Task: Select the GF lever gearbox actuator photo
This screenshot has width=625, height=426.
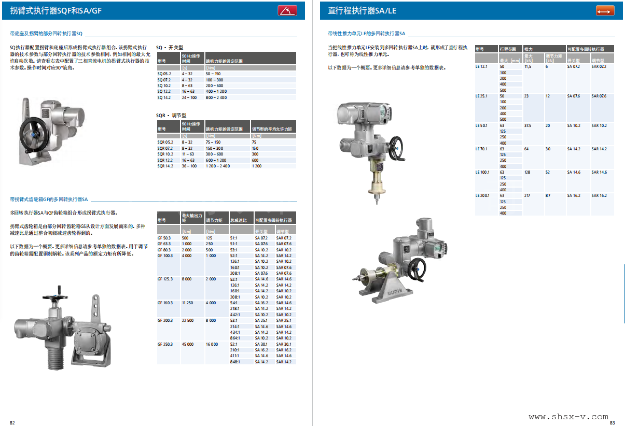Action: [64, 329]
